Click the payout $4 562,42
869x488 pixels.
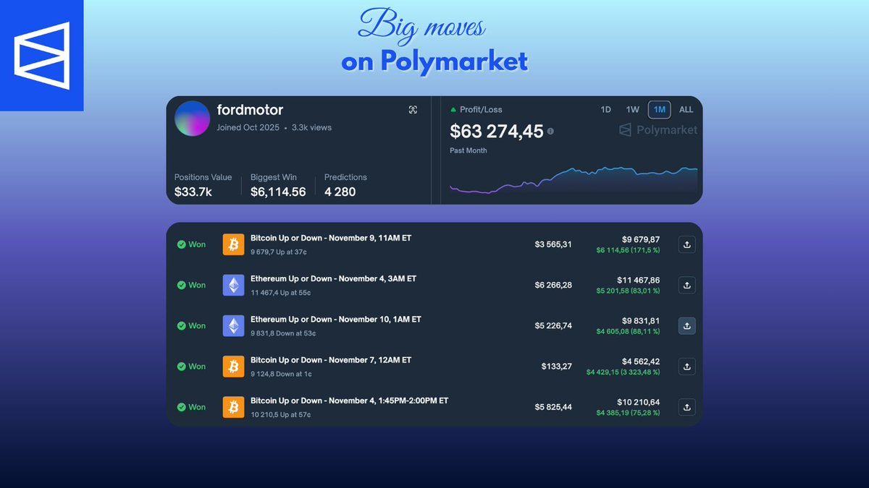click(x=641, y=361)
